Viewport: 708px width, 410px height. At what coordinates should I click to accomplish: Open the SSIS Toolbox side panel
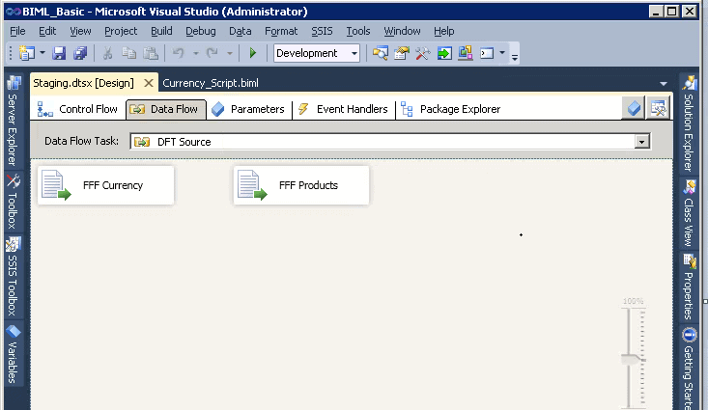click(x=14, y=277)
